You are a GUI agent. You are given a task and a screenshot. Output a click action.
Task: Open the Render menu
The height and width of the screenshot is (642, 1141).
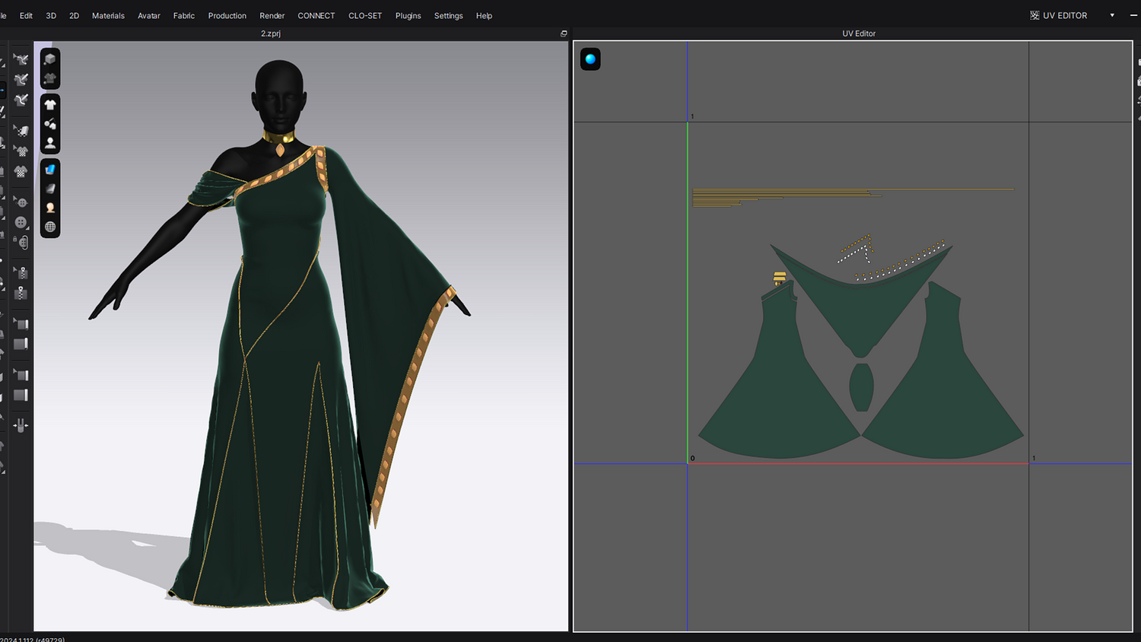tap(272, 15)
